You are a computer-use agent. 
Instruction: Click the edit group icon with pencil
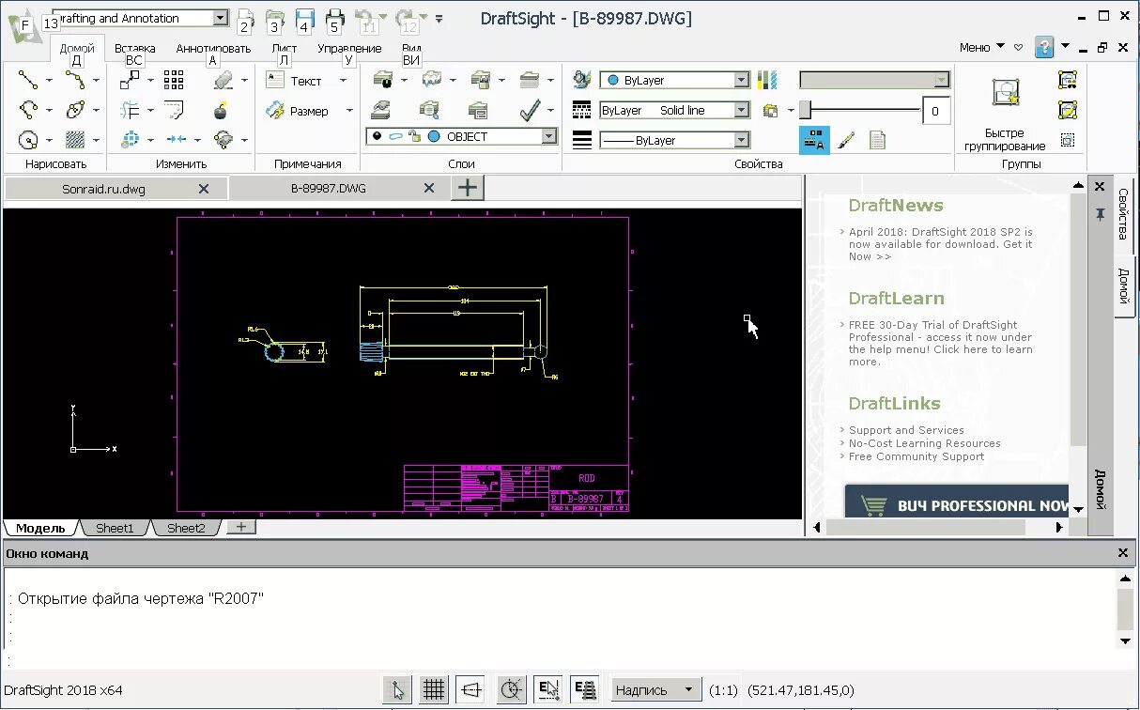pyautogui.click(x=1068, y=111)
